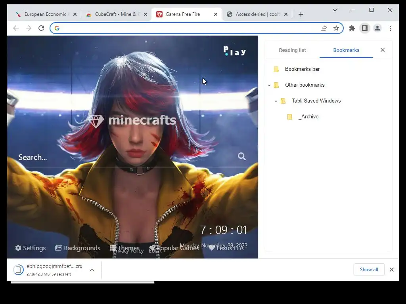Screen dimensions: 406x304
Task: Collapse the Other bookmarks folder arrow
Action: pos(269,85)
